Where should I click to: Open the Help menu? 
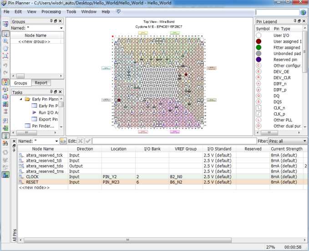tap(106, 12)
